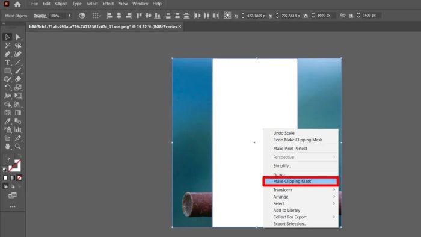Open the Recolor Artwork globe icon
Screen dimensions: 421x237
82,16
